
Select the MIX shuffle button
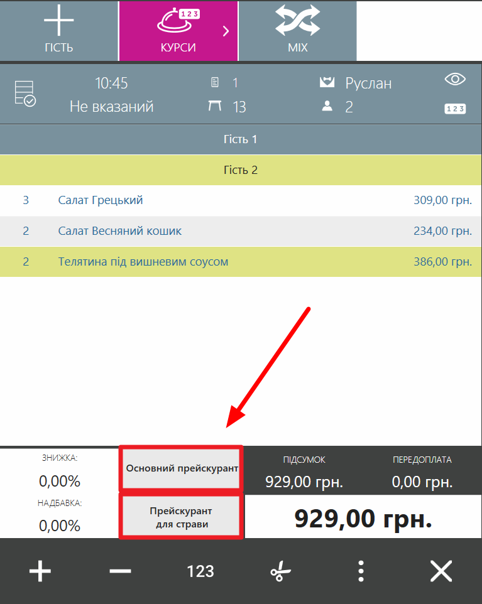[x=297, y=30]
